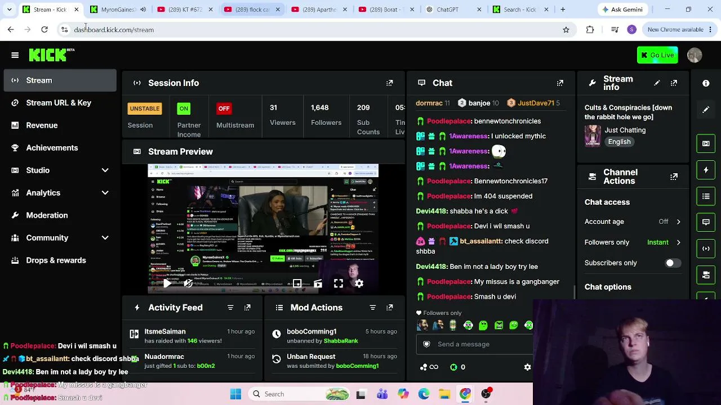Play the stream preview video
Screen dimensions: 721x405
167,283
